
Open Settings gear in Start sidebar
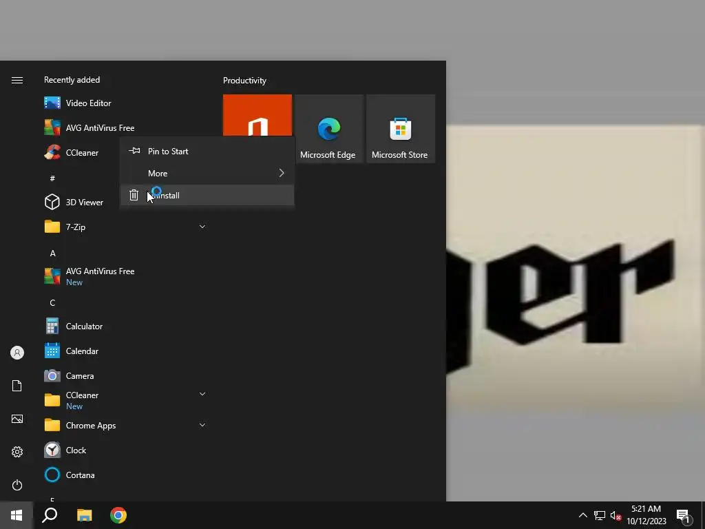(x=17, y=452)
